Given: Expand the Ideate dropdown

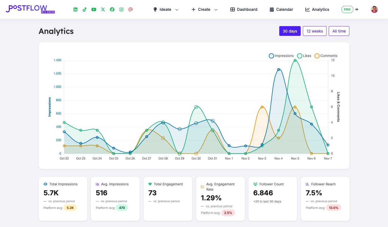Looking at the screenshot, I should [166, 9].
